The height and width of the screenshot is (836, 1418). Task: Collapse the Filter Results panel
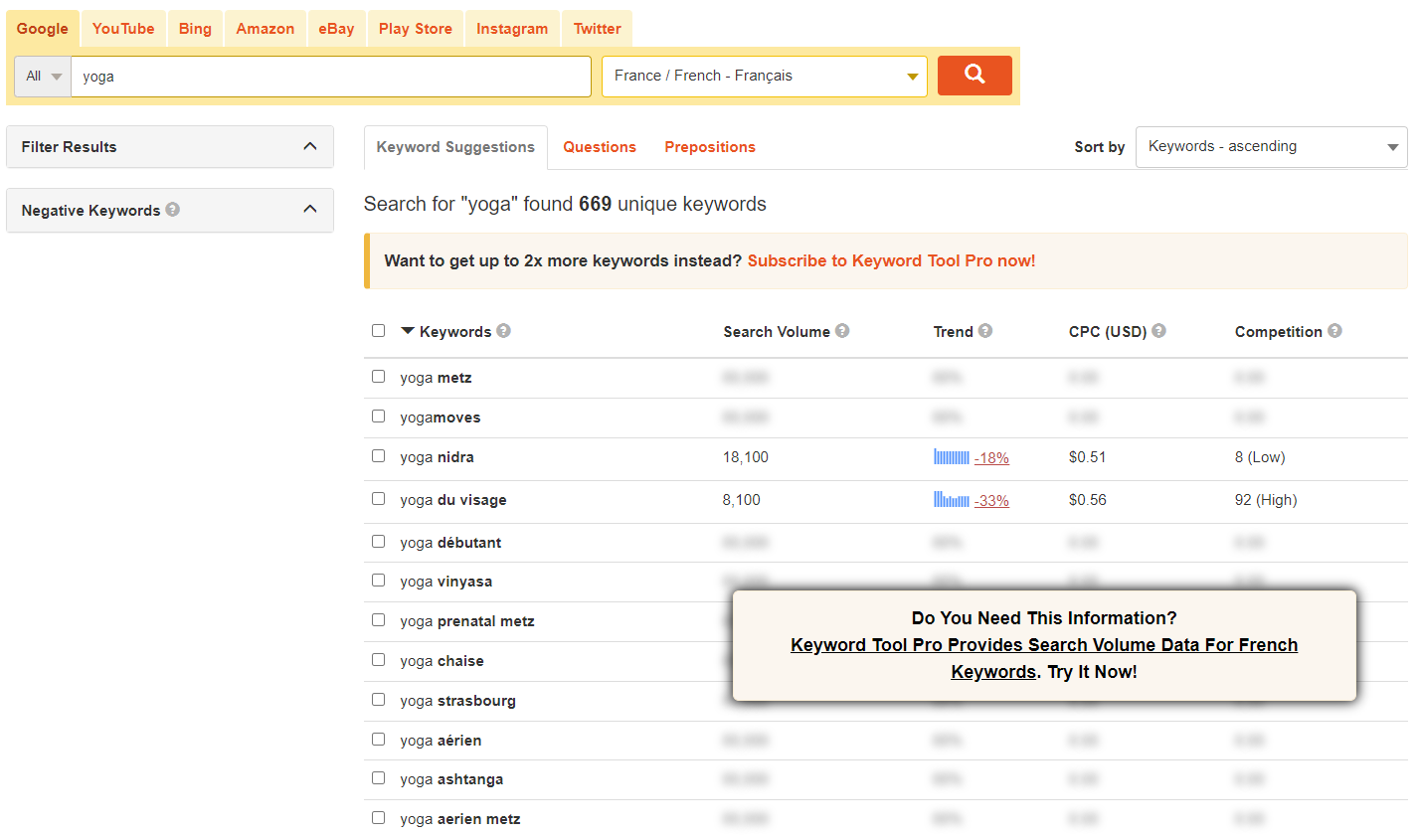coord(170,146)
